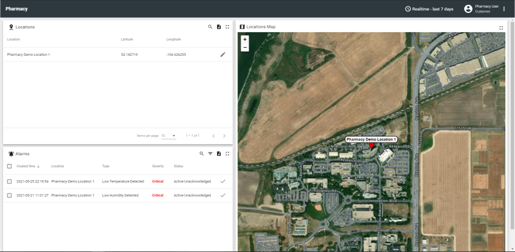Screen dimensions: 515x252
Task: Open the Alarms filter icon
Action: (210, 154)
